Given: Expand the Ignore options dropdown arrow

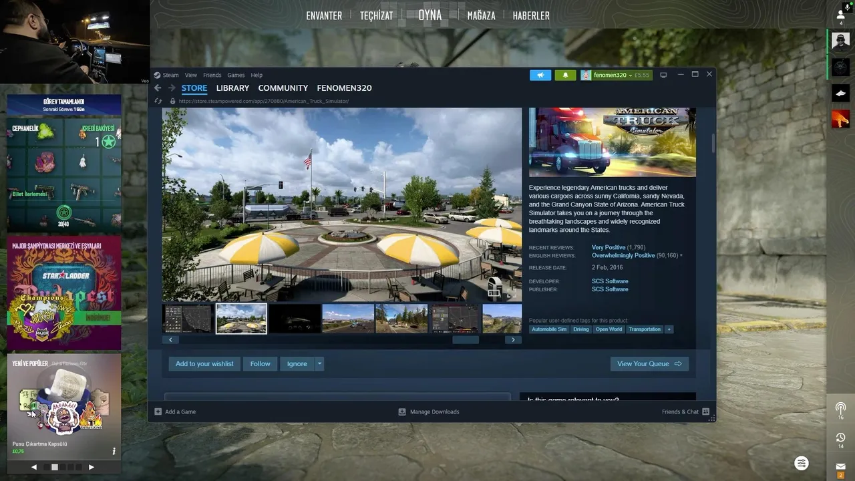Looking at the screenshot, I should (319, 364).
